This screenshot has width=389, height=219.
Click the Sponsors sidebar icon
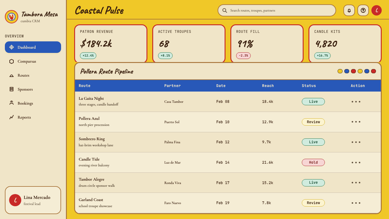(12, 89)
